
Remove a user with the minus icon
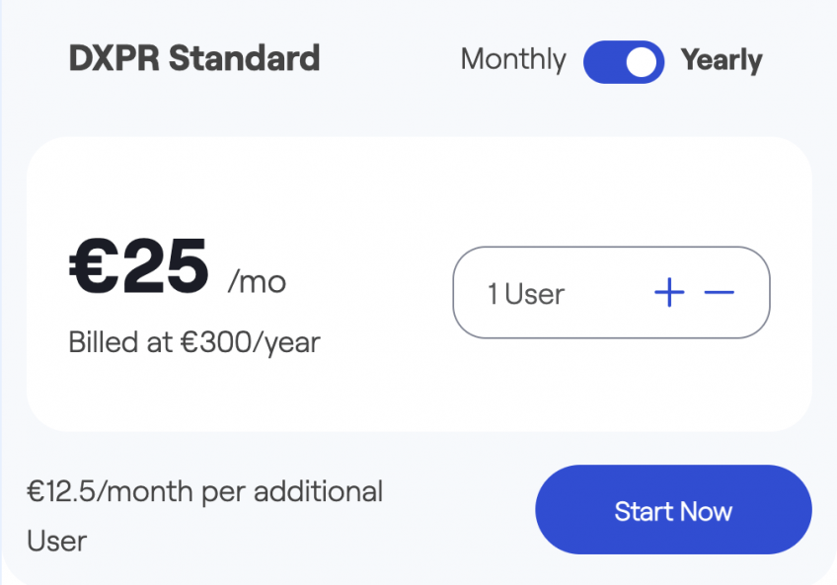click(x=719, y=292)
